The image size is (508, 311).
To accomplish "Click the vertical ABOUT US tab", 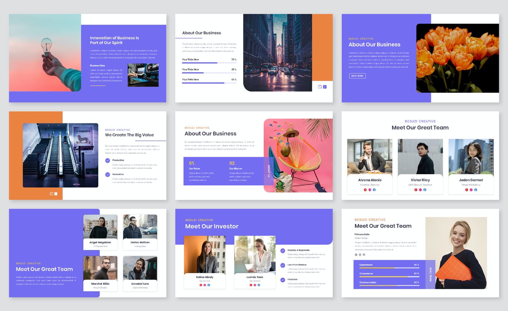I will pyautogui.click(x=269, y=171).
